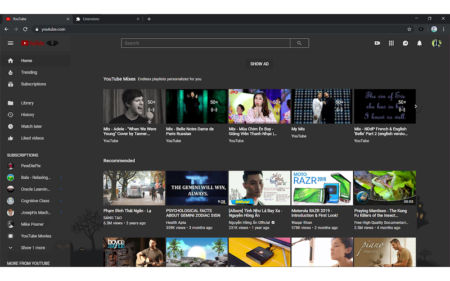Open Cognitive Class channel
The width and height of the screenshot is (450, 281).
[35, 201]
